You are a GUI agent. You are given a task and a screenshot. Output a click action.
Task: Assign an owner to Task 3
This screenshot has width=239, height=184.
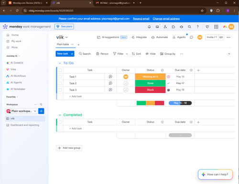tap(126, 90)
